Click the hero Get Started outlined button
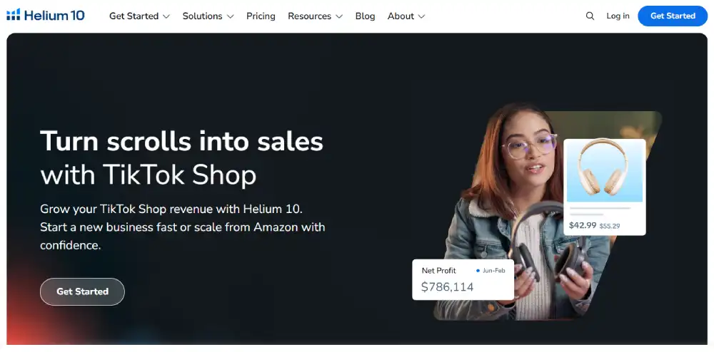Screen dimensions: 714x352 click(82, 291)
